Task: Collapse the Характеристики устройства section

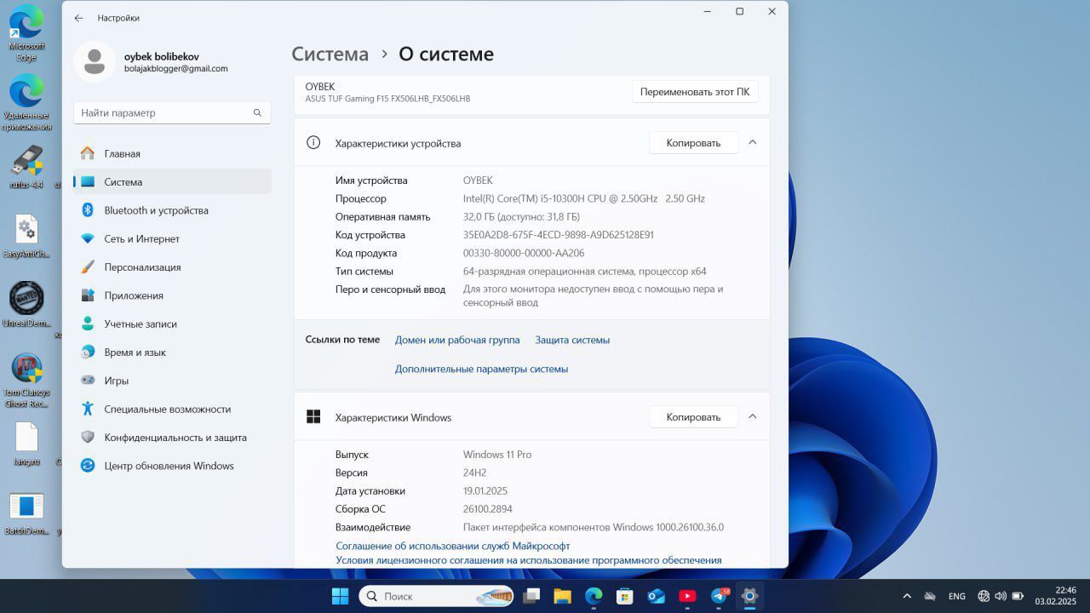Action: [x=752, y=142]
